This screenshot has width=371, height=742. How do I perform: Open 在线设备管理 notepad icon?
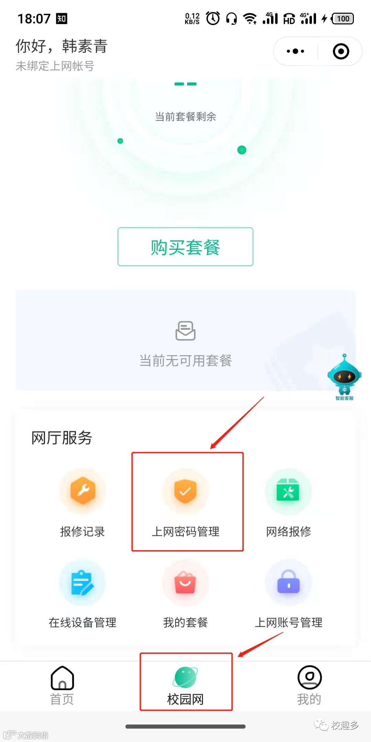tap(82, 583)
